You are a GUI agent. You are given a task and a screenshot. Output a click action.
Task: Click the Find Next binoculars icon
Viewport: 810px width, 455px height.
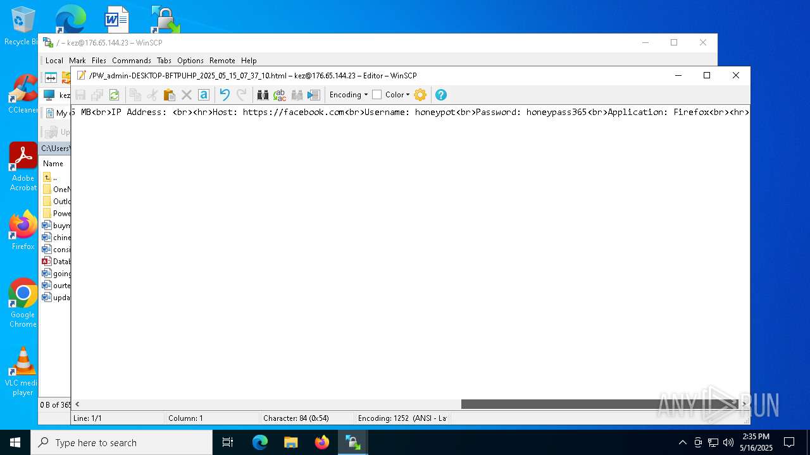tap(297, 95)
